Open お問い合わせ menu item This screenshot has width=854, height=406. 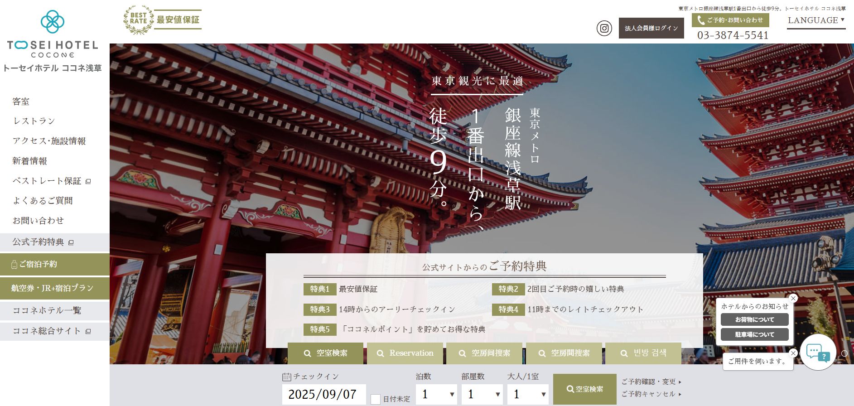pos(38,220)
